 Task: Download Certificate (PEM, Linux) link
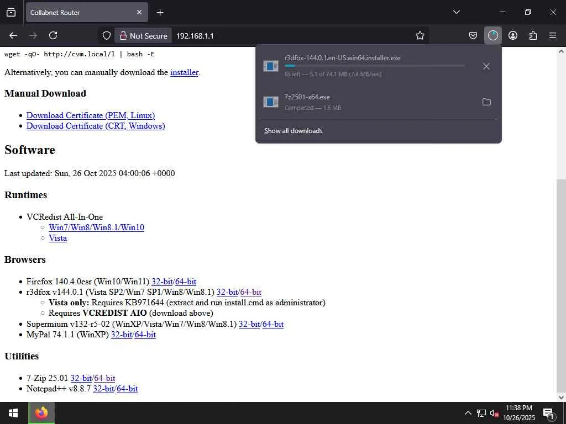click(x=91, y=115)
